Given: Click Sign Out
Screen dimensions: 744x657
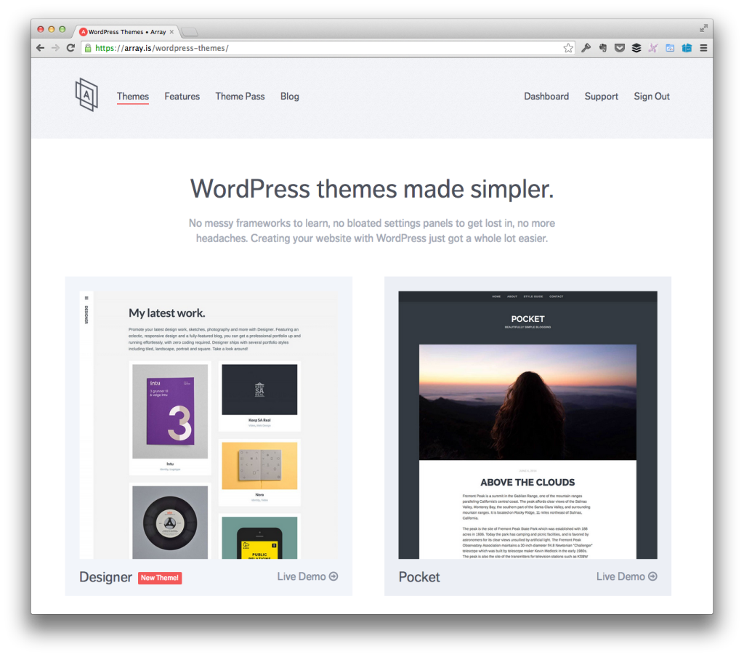Looking at the screenshot, I should click(652, 97).
